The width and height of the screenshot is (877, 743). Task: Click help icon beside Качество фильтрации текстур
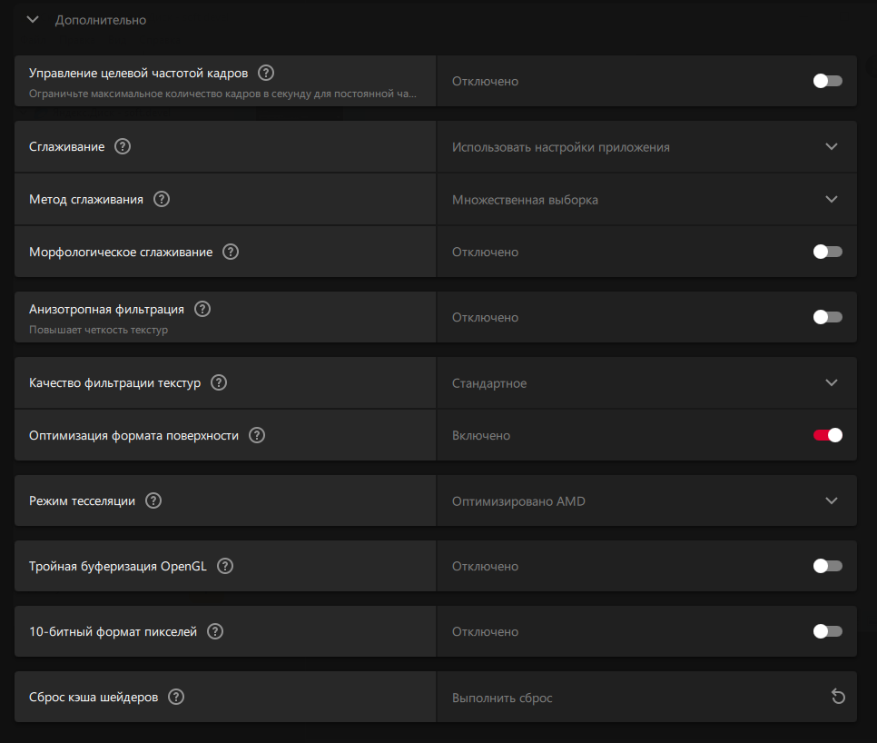point(219,382)
